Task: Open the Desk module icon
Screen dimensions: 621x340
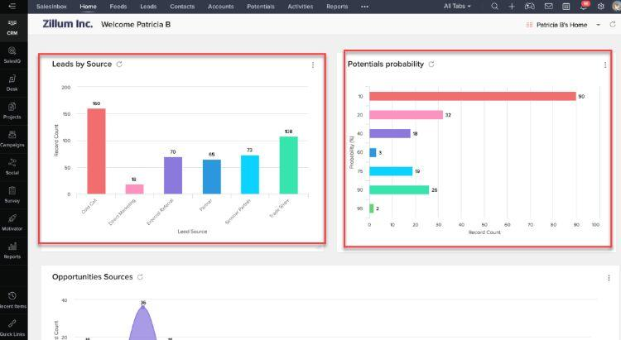Action: click(x=12, y=83)
